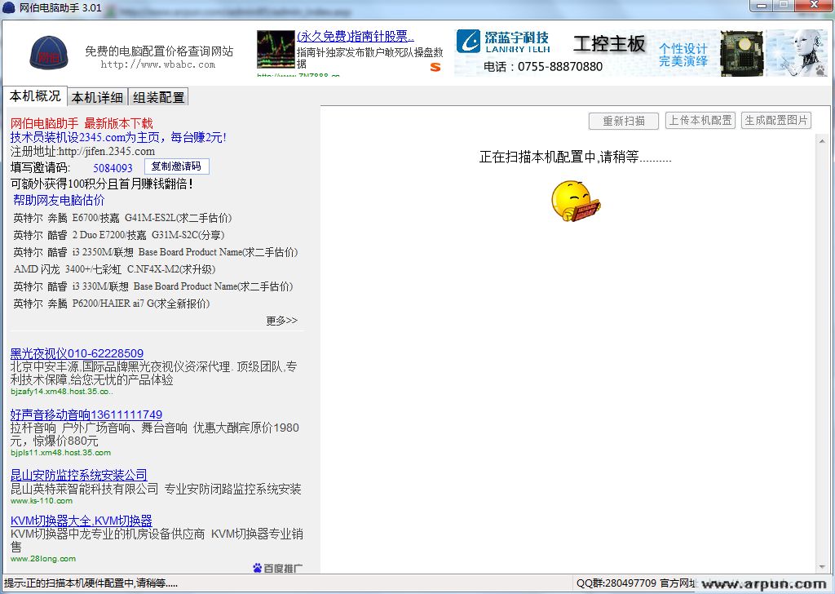
Task: Select the i3 330M/联想 entry
Action: 152,286
